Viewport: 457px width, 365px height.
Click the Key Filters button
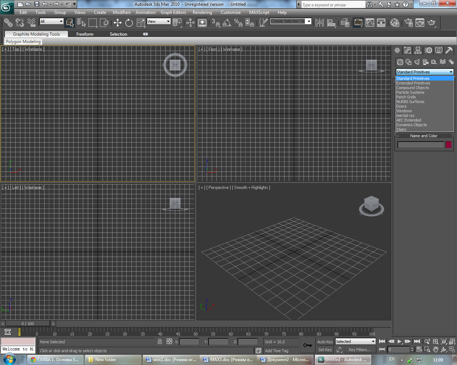(x=360, y=350)
